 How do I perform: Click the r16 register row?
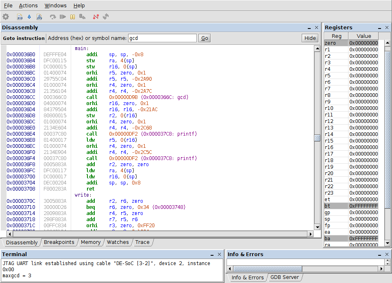[351, 147]
